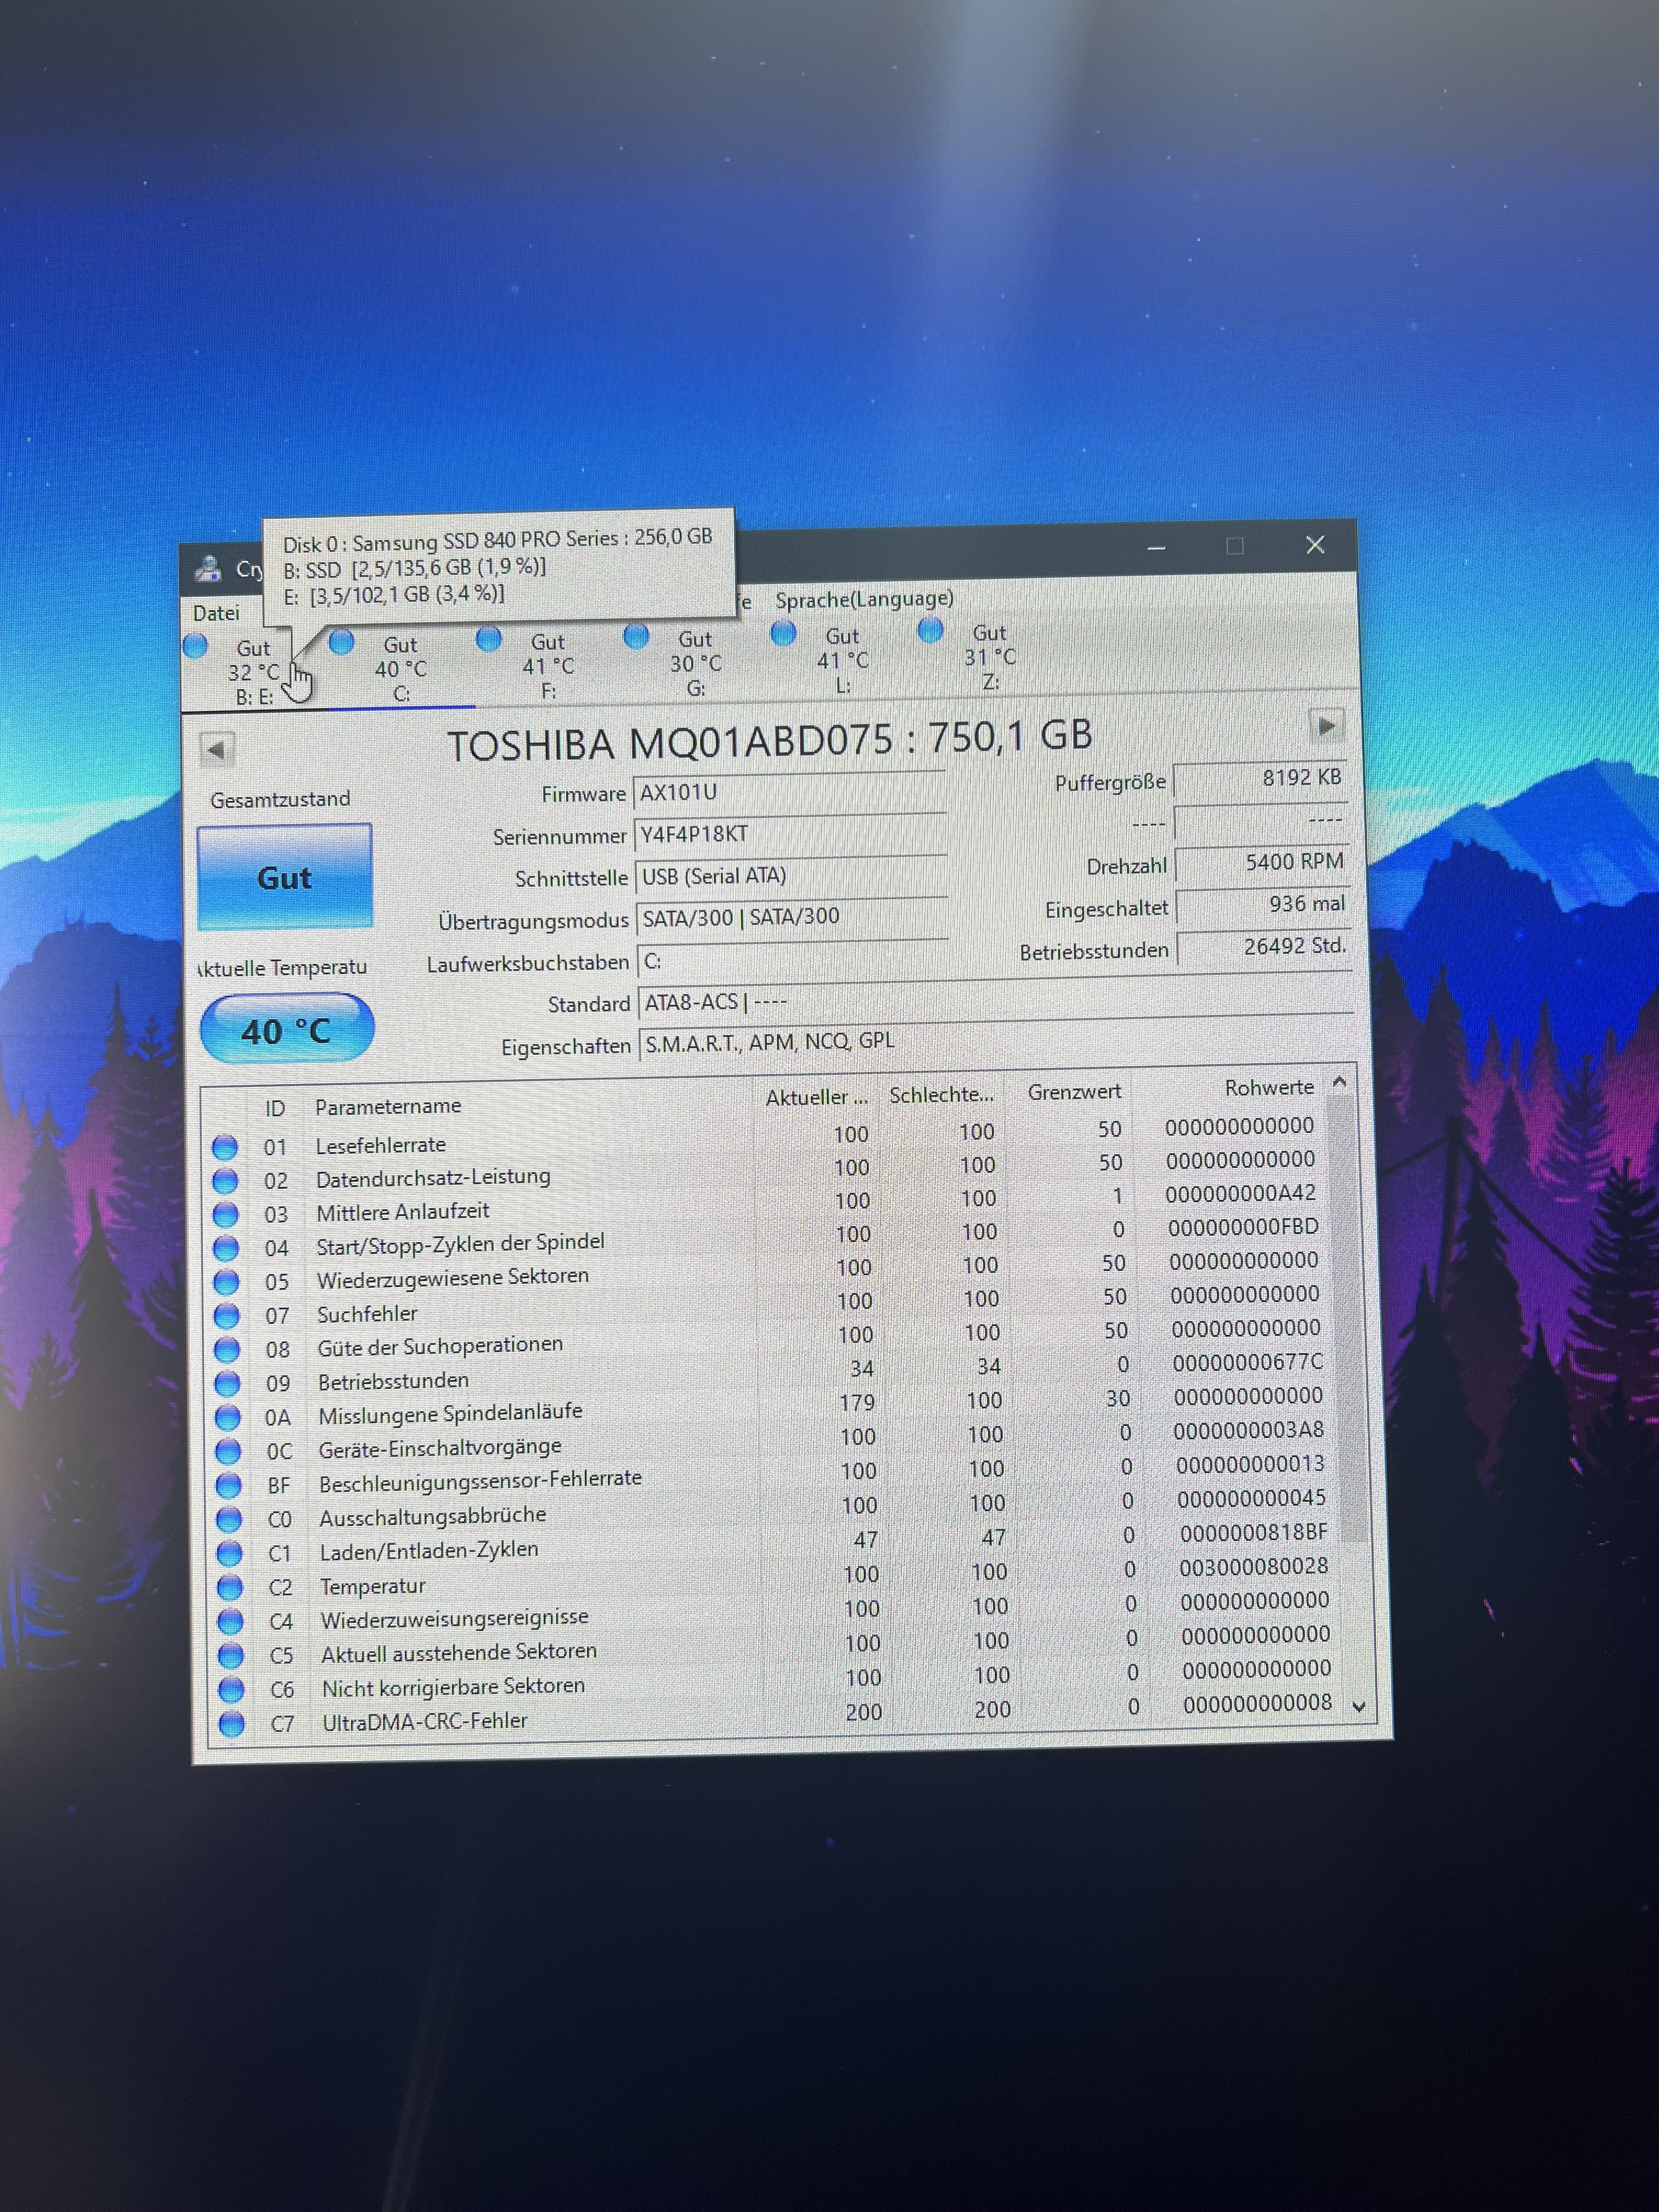The height and width of the screenshot is (2212, 1659).
Task: Select the F: drive status icon
Action: pyautogui.click(x=489, y=638)
